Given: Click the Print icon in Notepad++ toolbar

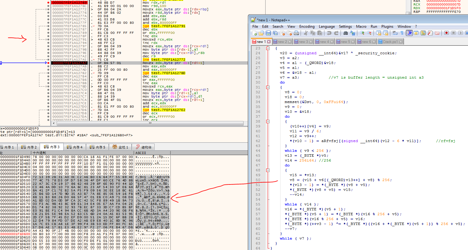Looking at the screenshot, I should click(x=296, y=33).
